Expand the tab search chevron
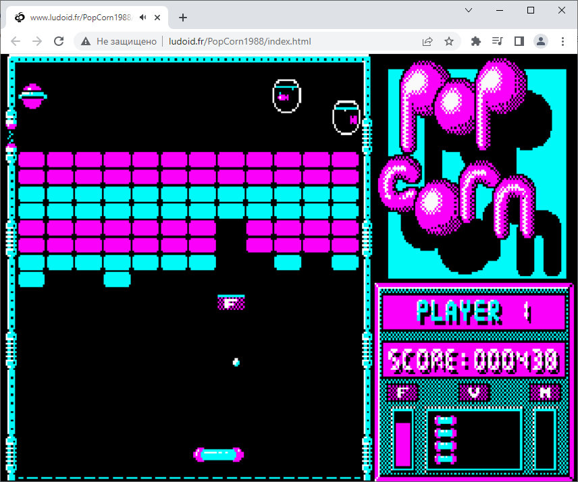578x482 pixels. click(x=469, y=10)
